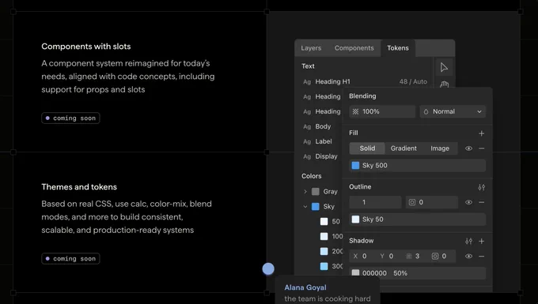Choose the Gradient fill type

pos(403,148)
